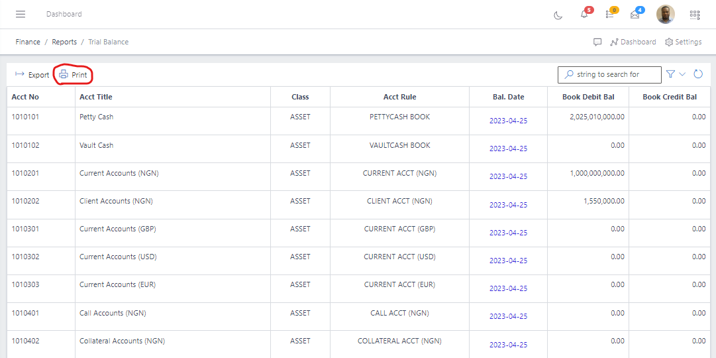Print the trial balance report
The height and width of the screenshot is (358, 716).
(73, 75)
